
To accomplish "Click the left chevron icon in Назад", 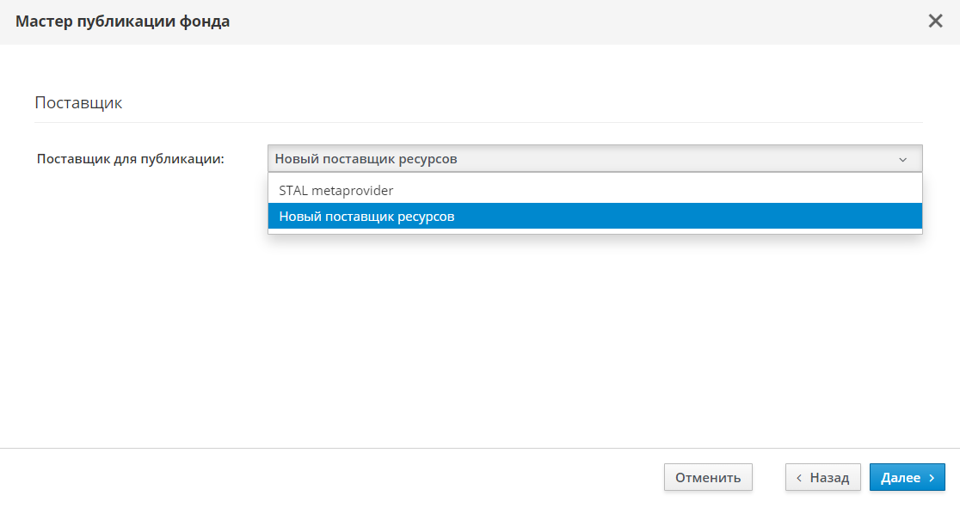I will [x=799, y=478].
